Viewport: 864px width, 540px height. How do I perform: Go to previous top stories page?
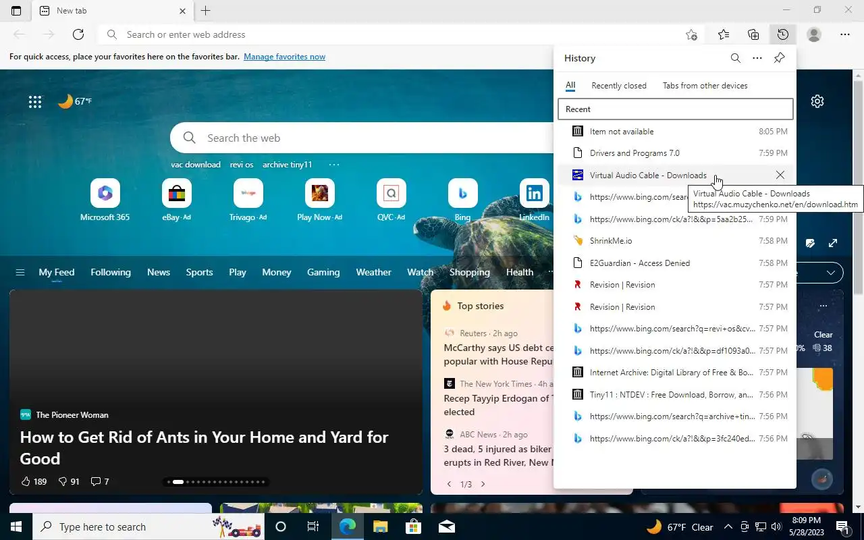click(x=450, y=484)
